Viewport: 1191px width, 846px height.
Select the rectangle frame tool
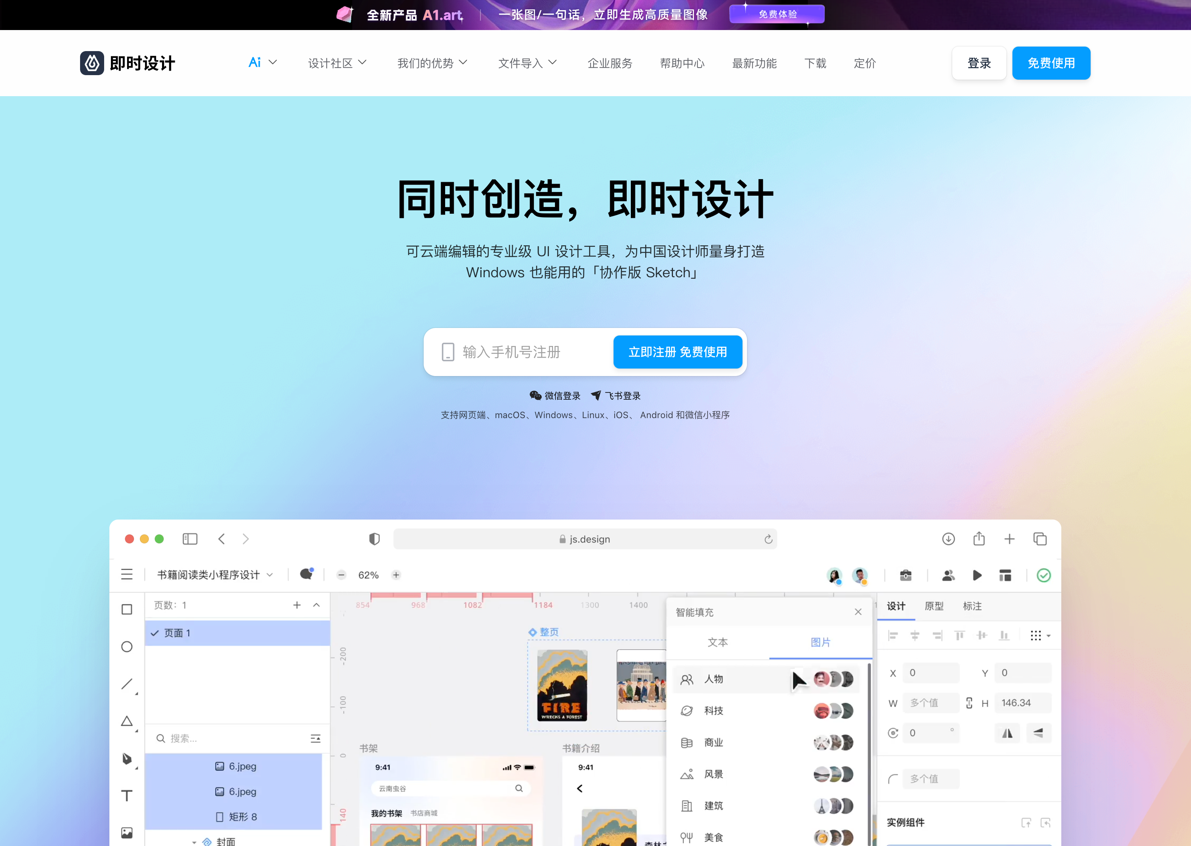tap(127, 609)
